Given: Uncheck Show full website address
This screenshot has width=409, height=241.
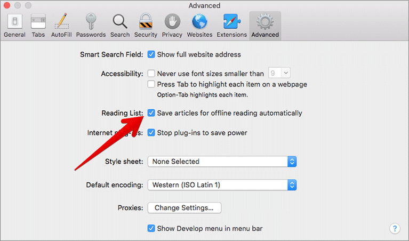Looking at the screenshot, I should [x=151, y=54].
